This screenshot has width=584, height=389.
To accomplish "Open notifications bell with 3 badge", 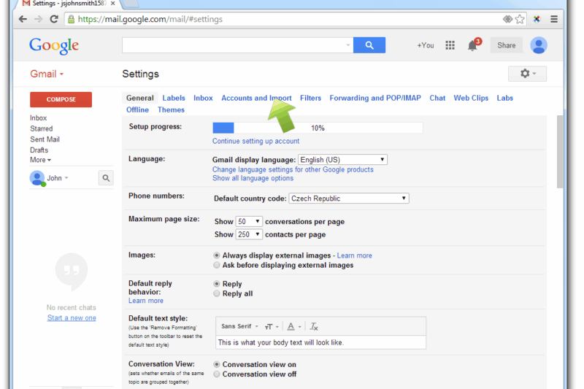I will (473, 45).
